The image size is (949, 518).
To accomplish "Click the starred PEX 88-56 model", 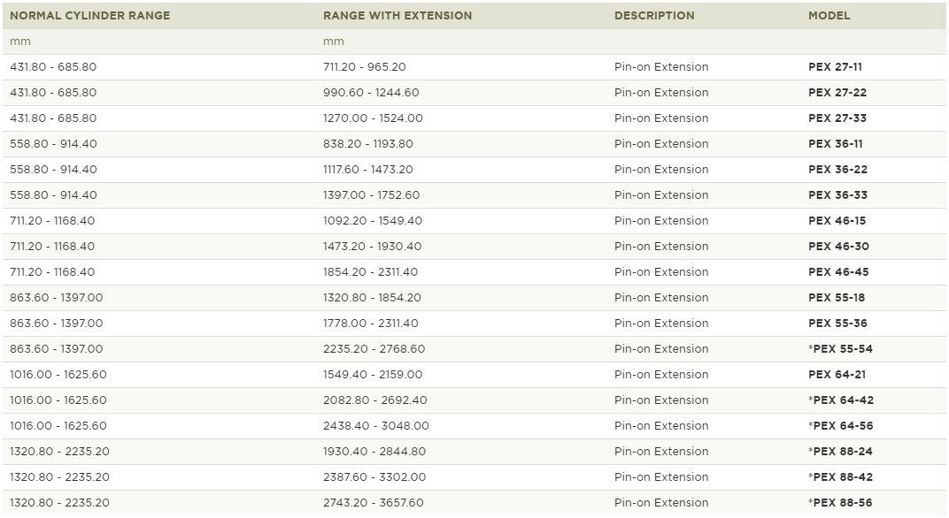I will pyautogui.click(x=840, y=503).
